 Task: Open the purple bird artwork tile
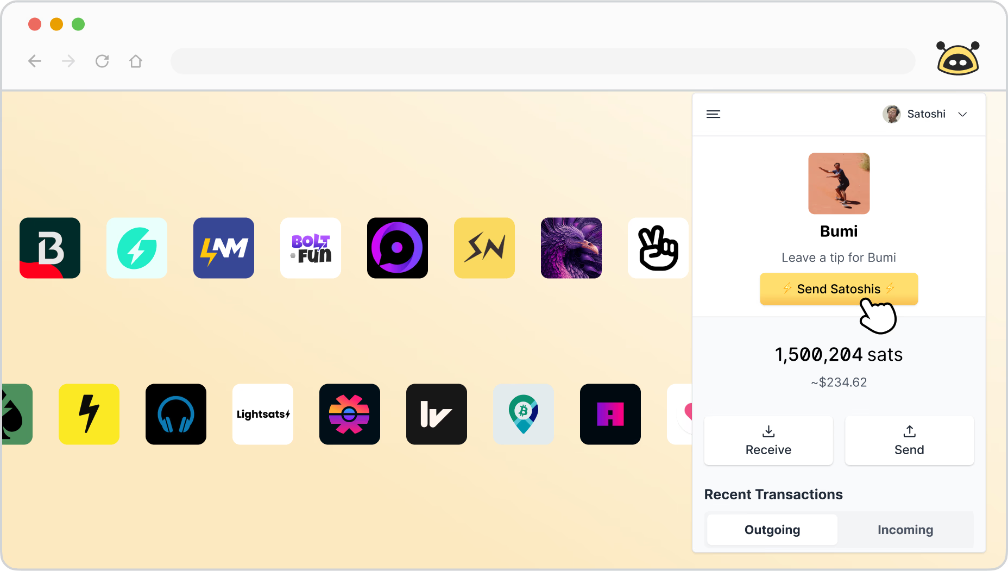pos(571,248)
